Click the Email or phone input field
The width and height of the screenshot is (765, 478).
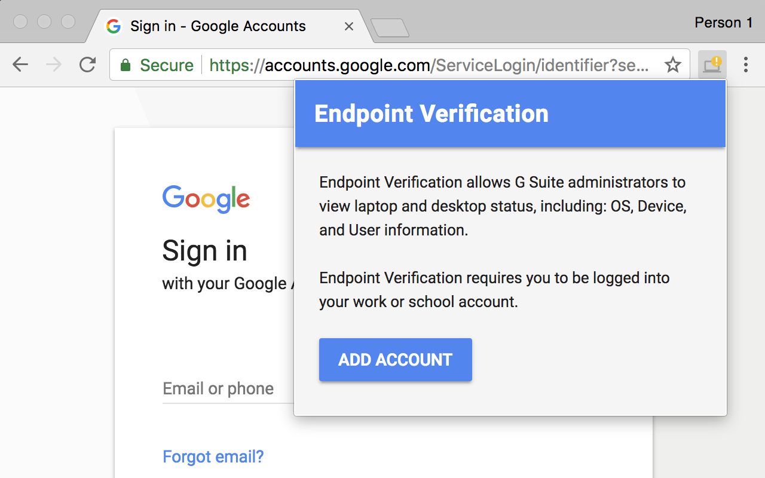(x=218, y=388)
